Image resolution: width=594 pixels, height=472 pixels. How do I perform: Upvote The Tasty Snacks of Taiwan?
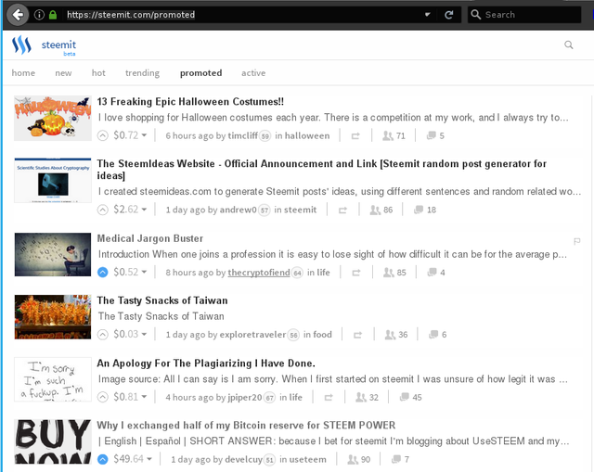(x=103, y=335)
